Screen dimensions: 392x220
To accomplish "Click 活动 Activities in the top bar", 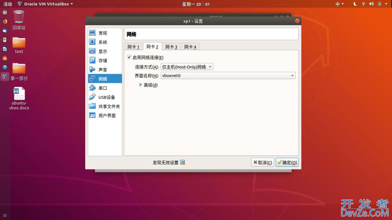I will (8, 4).
